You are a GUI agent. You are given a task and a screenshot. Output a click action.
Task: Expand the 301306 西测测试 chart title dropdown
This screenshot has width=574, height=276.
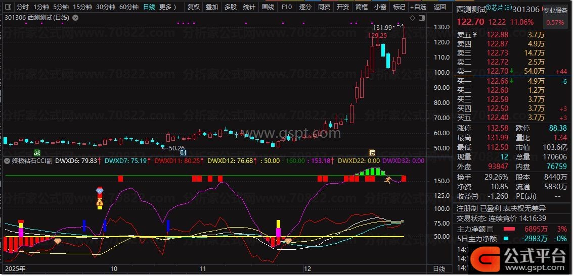click(x=75, y=18)
